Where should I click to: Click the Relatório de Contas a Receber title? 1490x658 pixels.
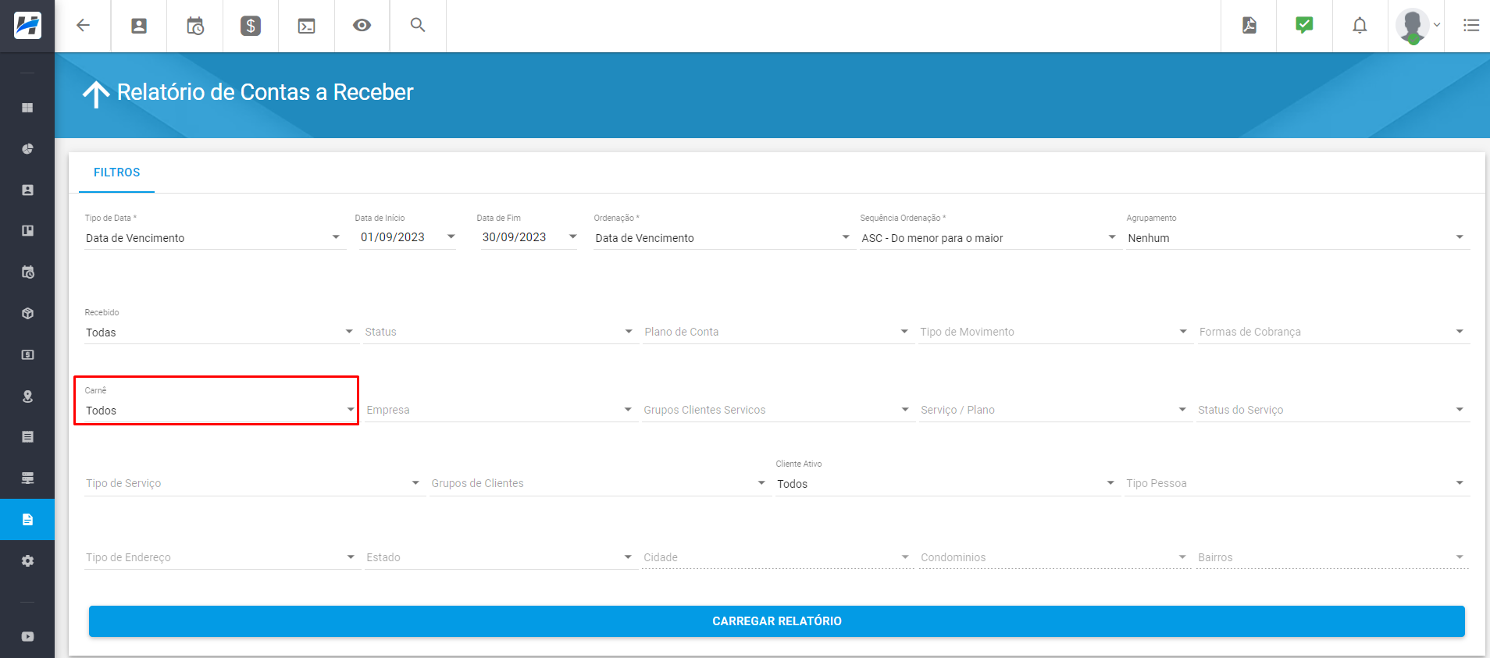pos(265,92)
